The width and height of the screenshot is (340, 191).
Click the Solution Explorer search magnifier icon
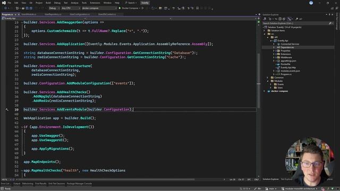click(x=330, y=23)
